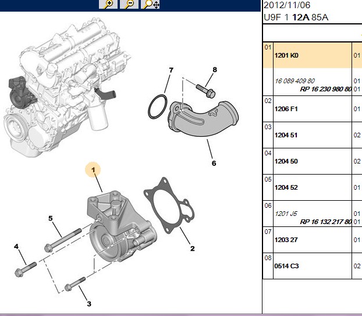Image resolution: width=362 pixels, height=316 pixels.
Task: Click callout number 4 in the diagram
Action: pos(16,247)
